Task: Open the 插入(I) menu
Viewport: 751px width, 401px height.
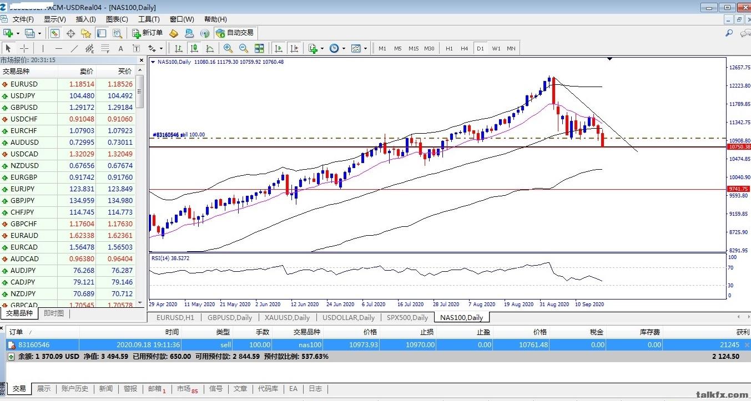Action: (85, 19)
